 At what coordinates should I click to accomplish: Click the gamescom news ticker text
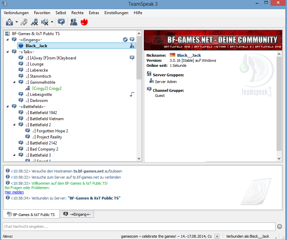[x=166, y=236]
